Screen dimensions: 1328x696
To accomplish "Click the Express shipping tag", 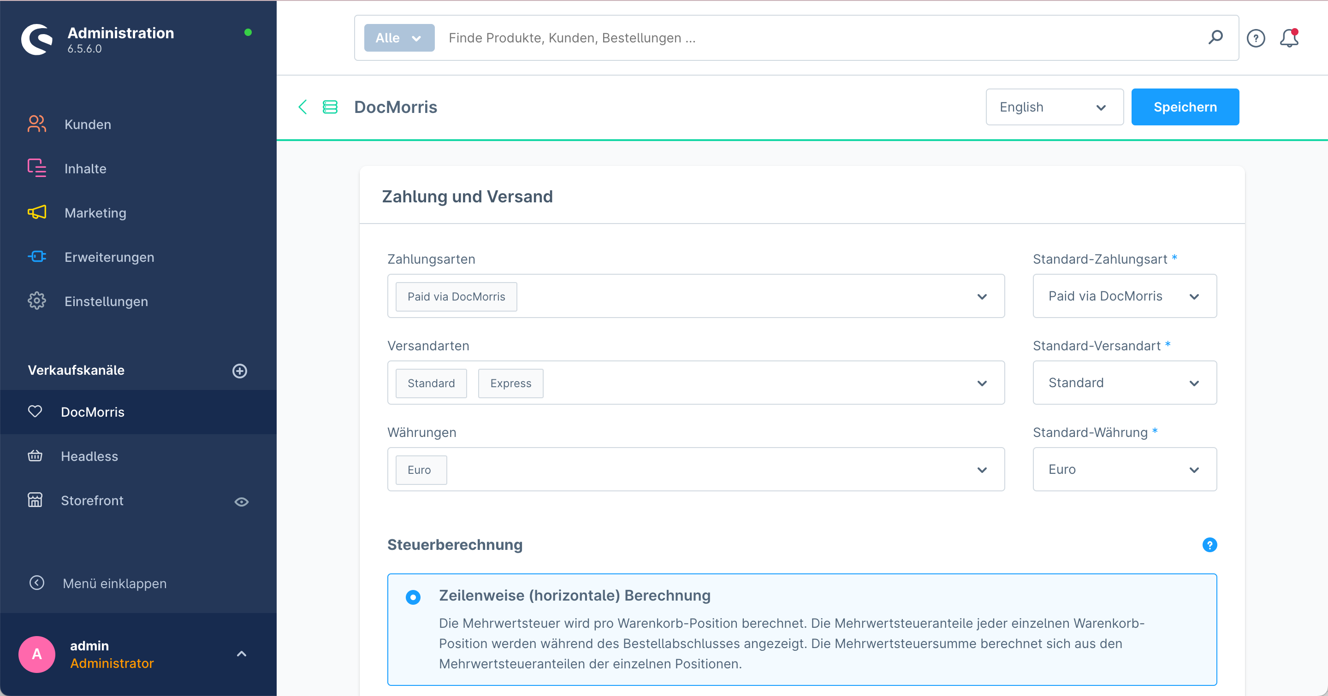I will pyautogui.click(x=510, y=383).
